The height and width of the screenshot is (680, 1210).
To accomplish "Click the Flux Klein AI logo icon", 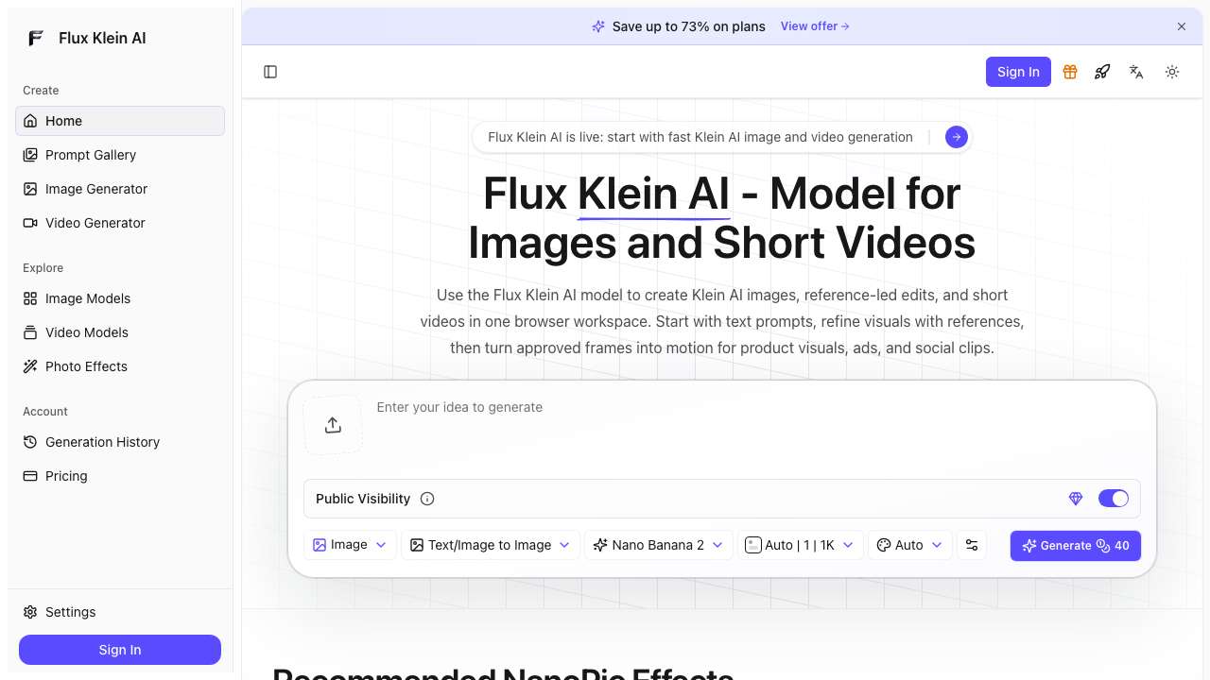I will point(36,38).
